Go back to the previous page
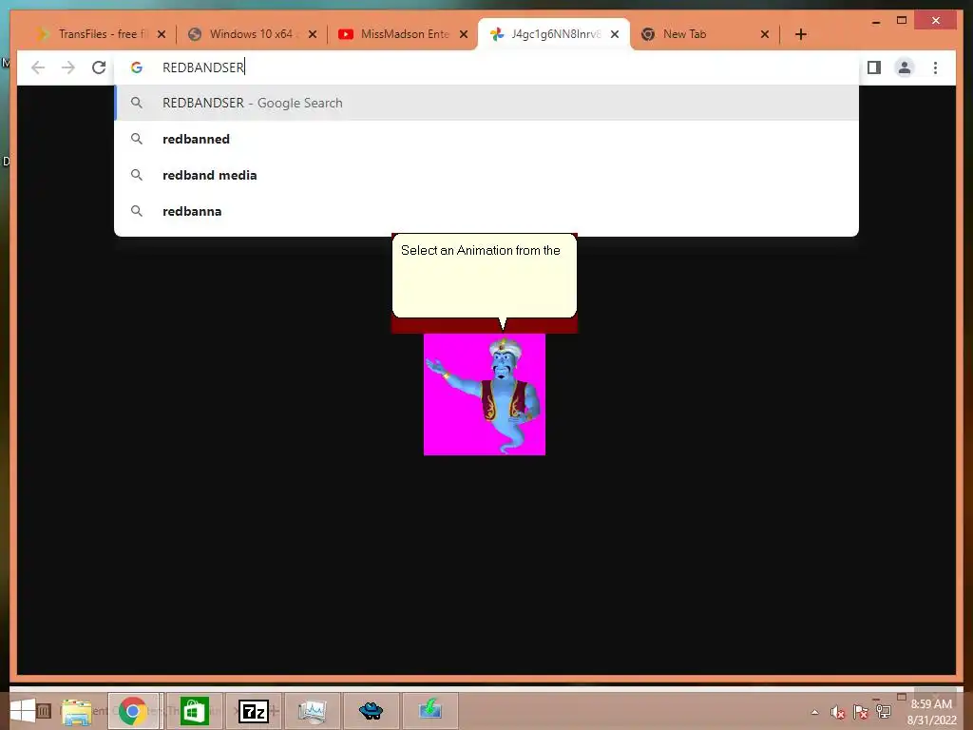This screenshot has width=973, height=730. point(38,67)
